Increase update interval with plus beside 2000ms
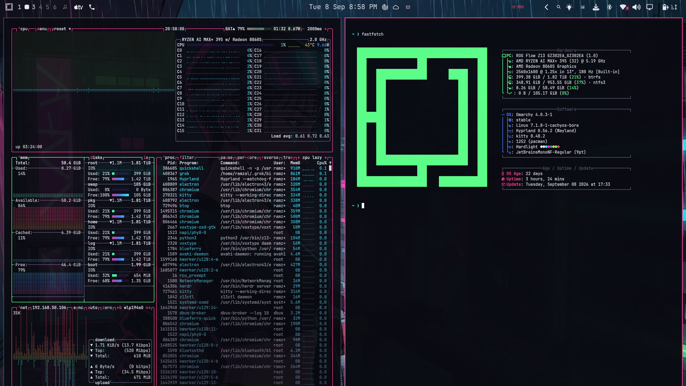This screenshot has width=686, height=386. point(326,29)
